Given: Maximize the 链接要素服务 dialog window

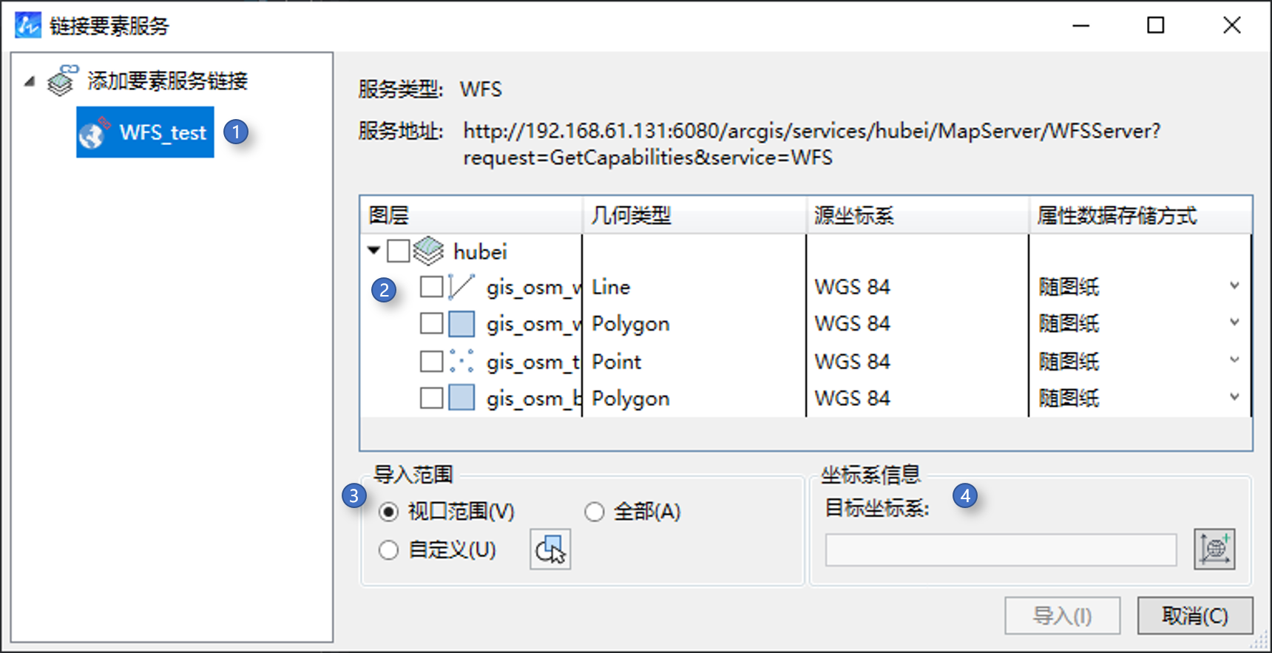Looking at the screenshot, I should tap(1156, 25).
